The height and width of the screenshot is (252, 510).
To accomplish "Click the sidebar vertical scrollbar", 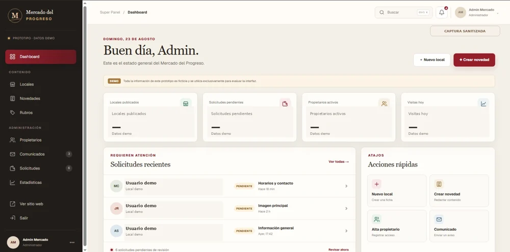I will 85,126.
